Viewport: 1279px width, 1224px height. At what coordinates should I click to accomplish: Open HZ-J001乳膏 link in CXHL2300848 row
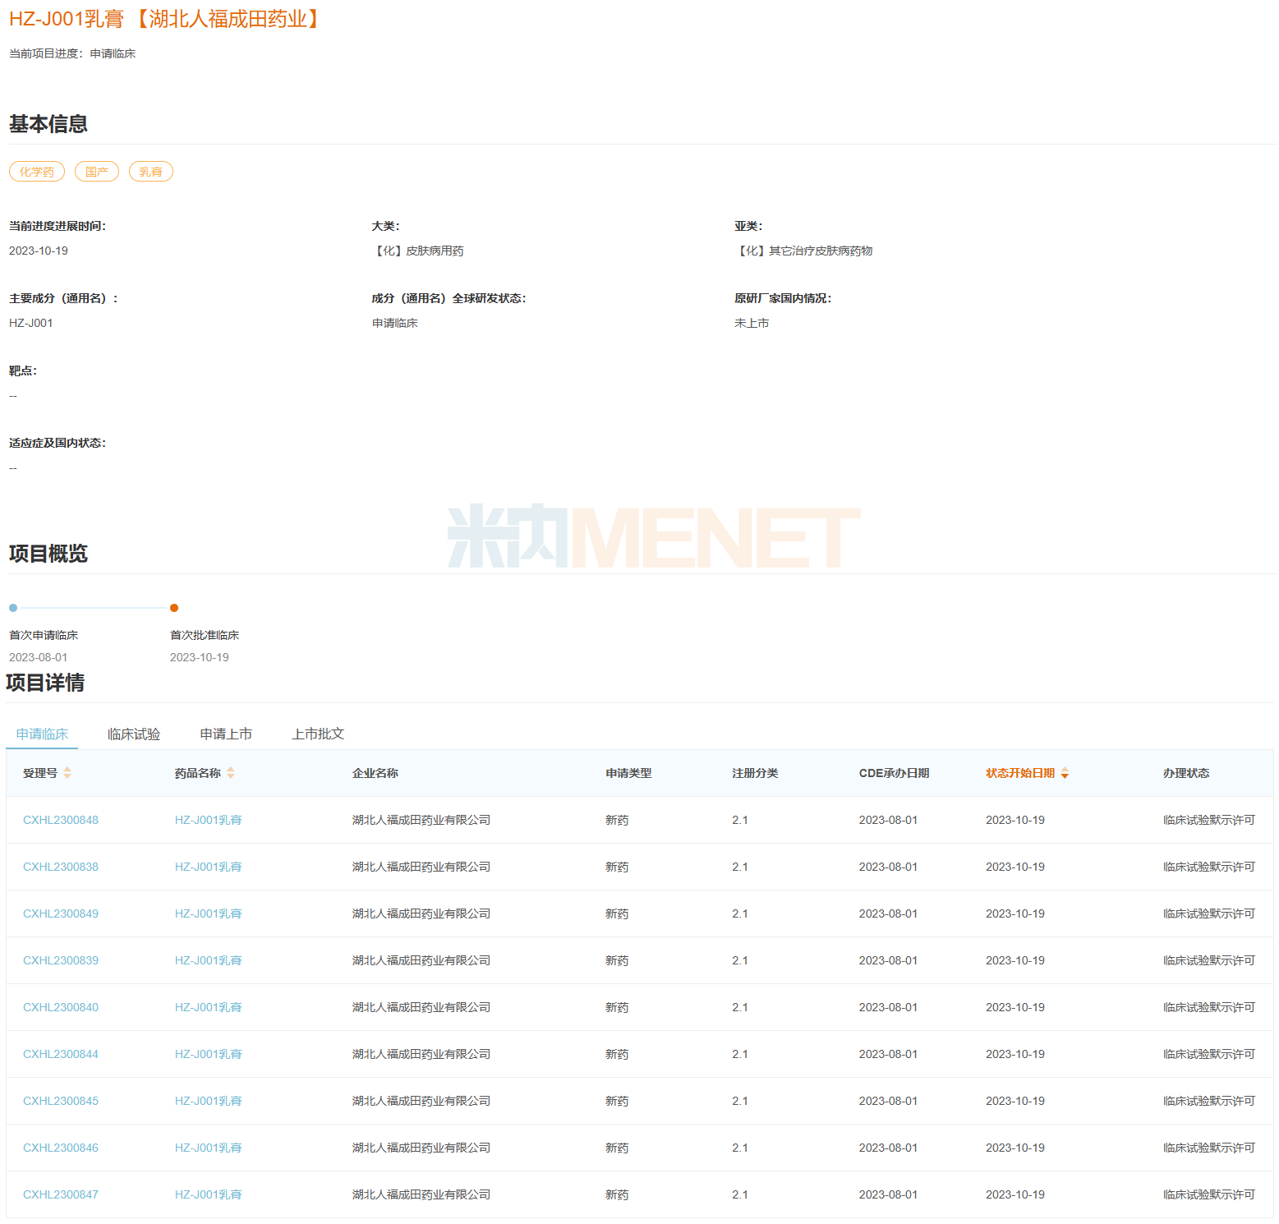(209, 820)
